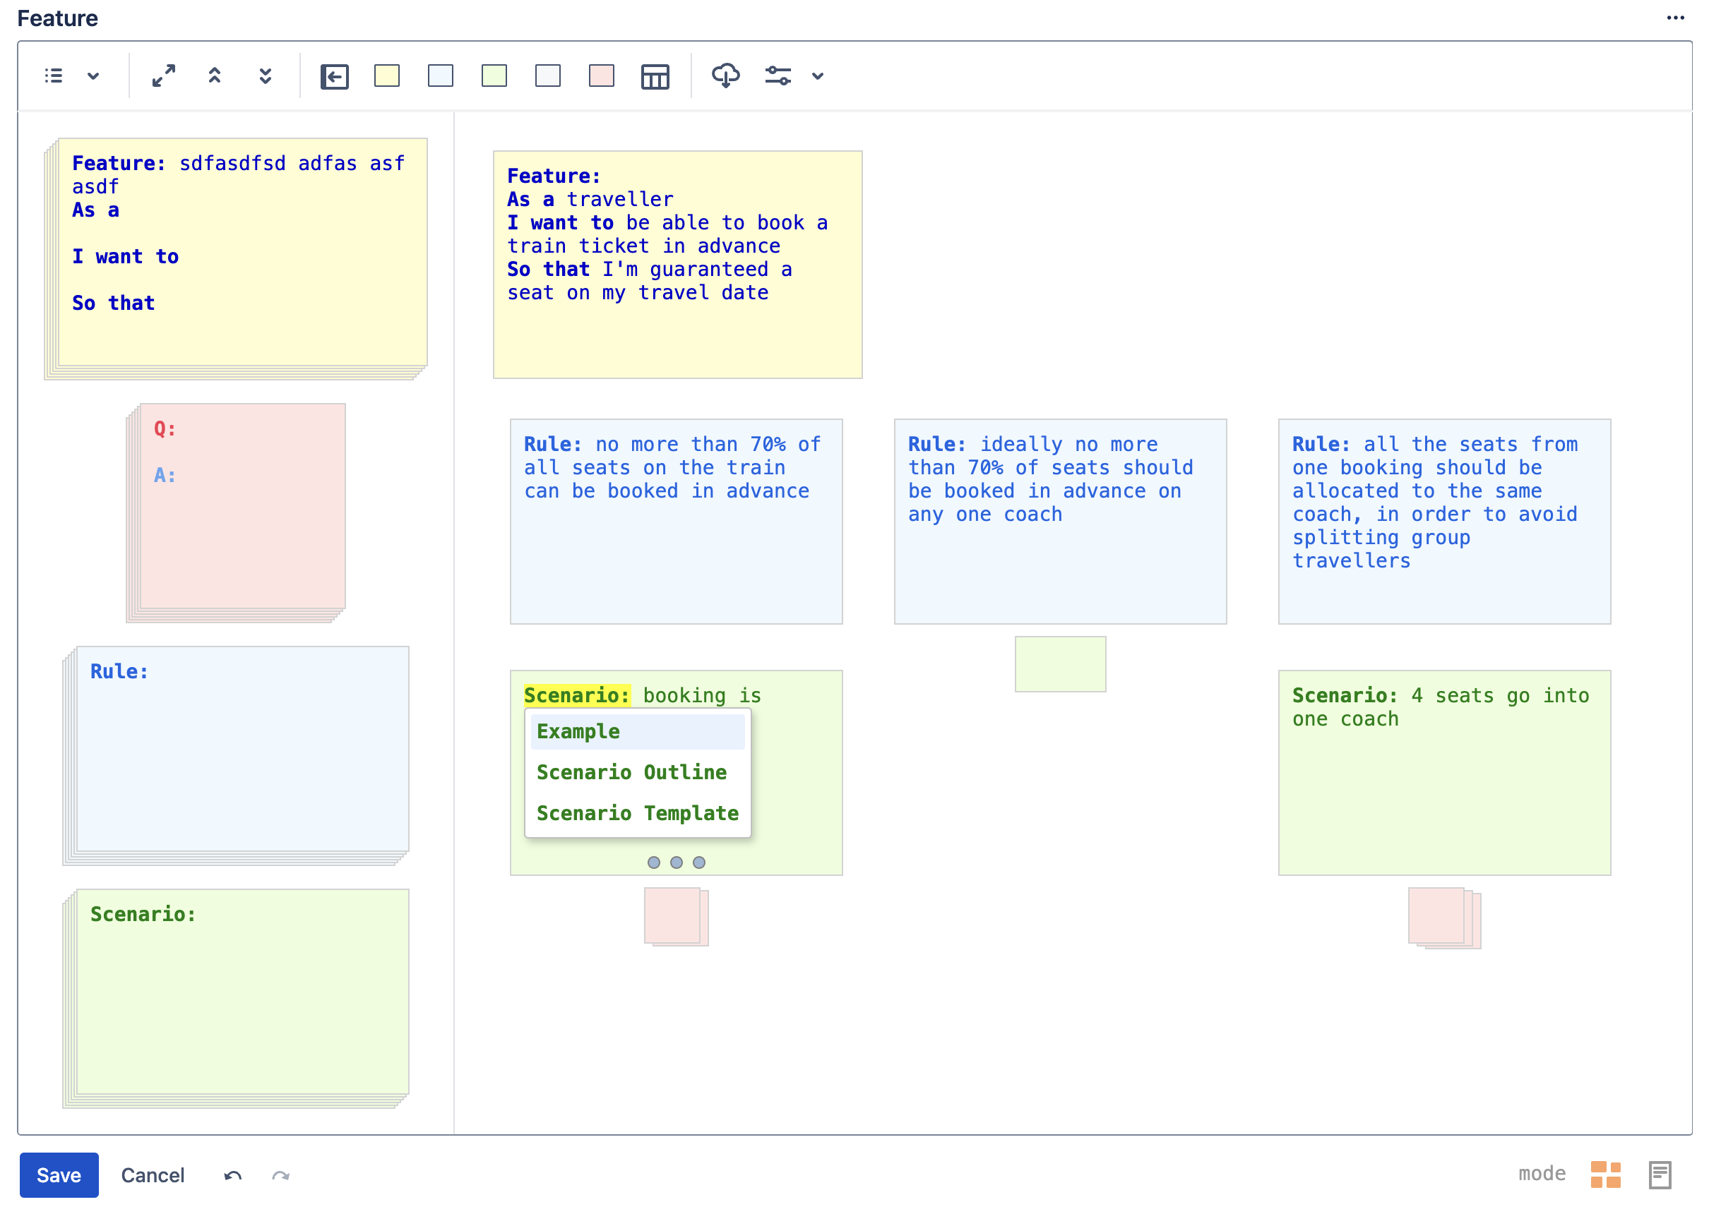Click the cloud download icon
This screenshot has height=1214, width=1709.
click(x=725, y=76)
